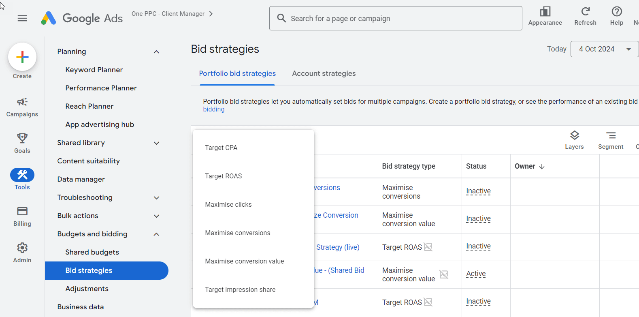This screenshot has height=317, width=639.
Task: Expand the Troubleshooting section
Action: click(156, 198)
